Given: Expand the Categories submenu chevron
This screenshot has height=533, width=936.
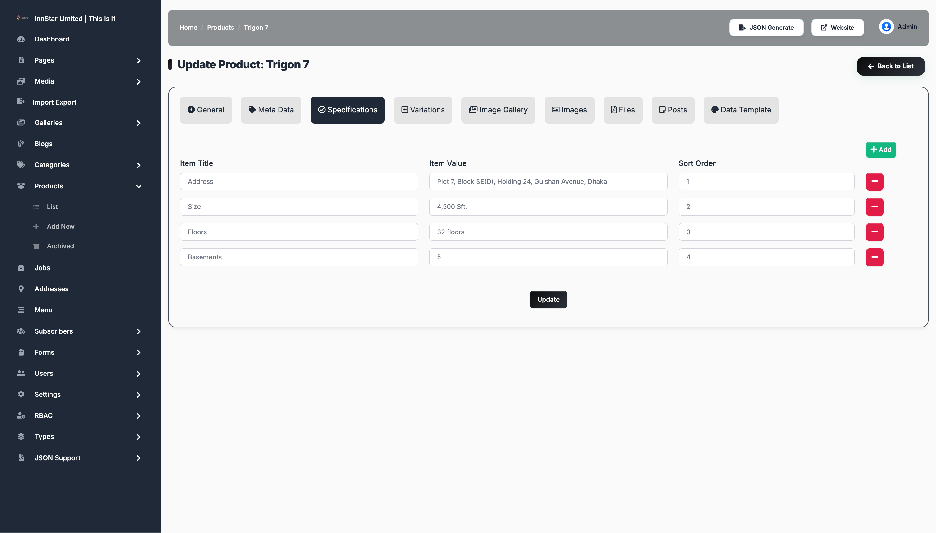Looking at the screenshot, I should coord(138,165).
